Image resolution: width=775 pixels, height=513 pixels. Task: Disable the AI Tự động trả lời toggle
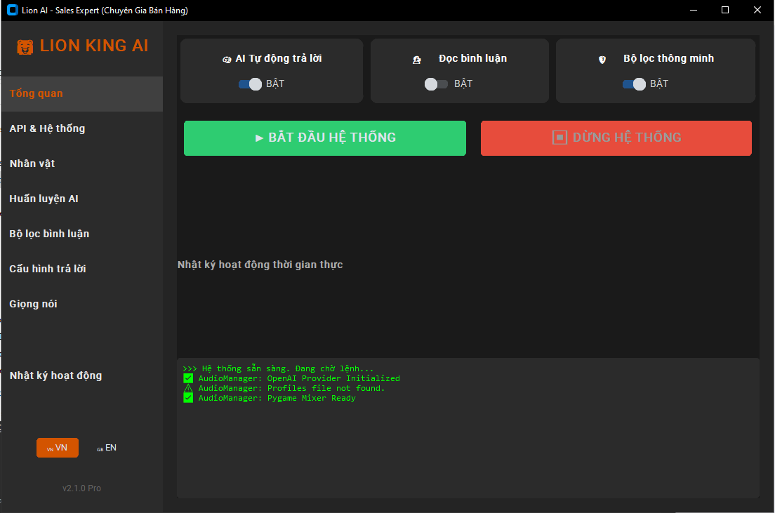click(x=250, y=84)
